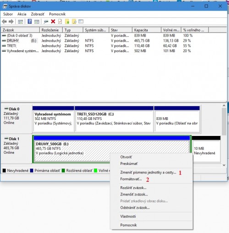This screenshot has width=229, height=233.
Task: Choose Zmeniť písmeno jednotky a cesty...
Action: pos(148,173)
